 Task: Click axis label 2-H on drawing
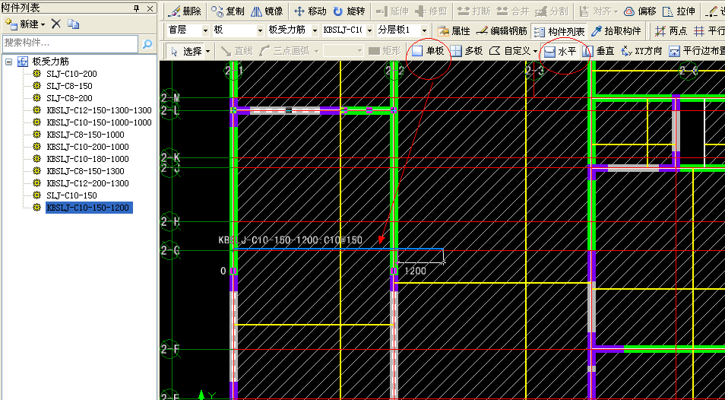169,222
